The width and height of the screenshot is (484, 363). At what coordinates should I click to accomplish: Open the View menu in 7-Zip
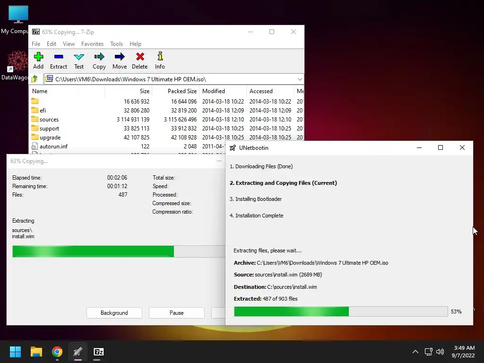point(69,44)
